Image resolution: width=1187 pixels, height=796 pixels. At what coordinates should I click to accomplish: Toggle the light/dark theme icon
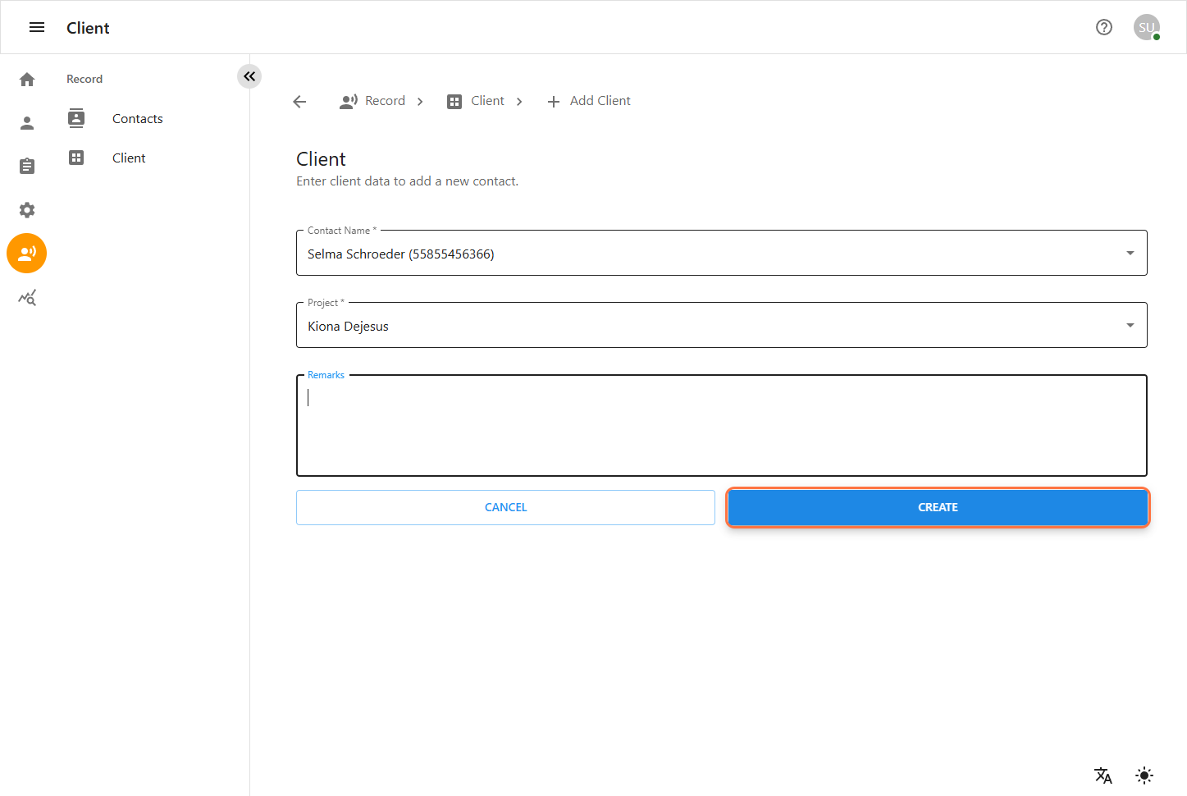pyautogui.click(x=1144, y=775)
